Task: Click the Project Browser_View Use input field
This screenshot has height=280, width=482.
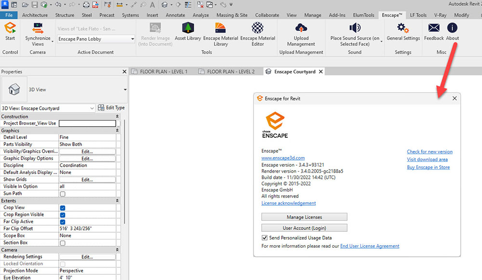Action: pyautogui.click(x=87, y=123)
